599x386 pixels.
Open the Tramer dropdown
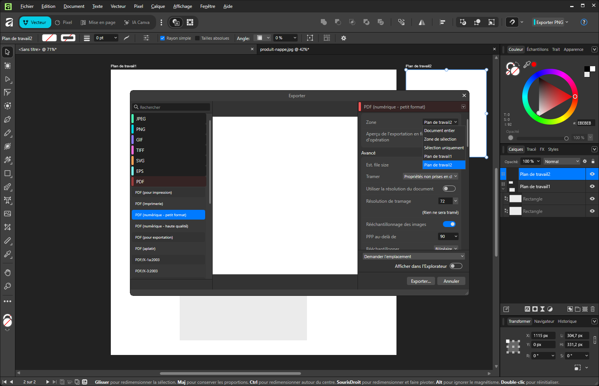[431, 177]
